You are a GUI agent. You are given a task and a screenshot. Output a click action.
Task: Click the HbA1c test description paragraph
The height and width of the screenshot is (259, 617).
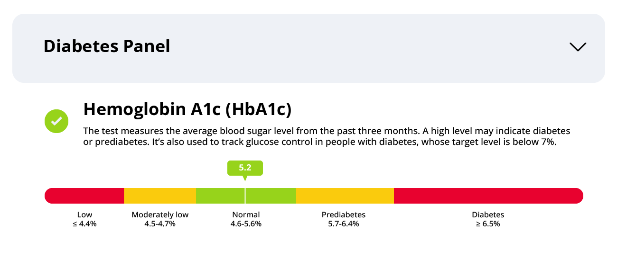coord(327,137)
